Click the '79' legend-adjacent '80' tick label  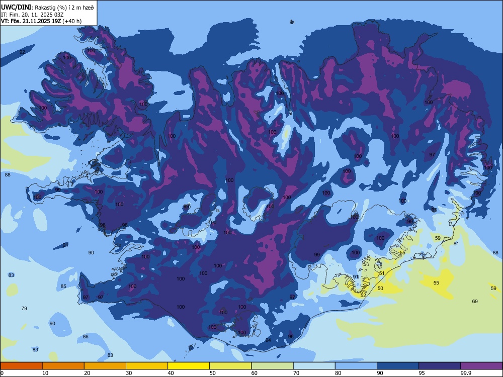[x=338, y=373]
